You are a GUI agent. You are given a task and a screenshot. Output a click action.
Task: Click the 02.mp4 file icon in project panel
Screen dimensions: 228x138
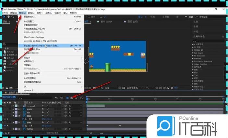4,70
